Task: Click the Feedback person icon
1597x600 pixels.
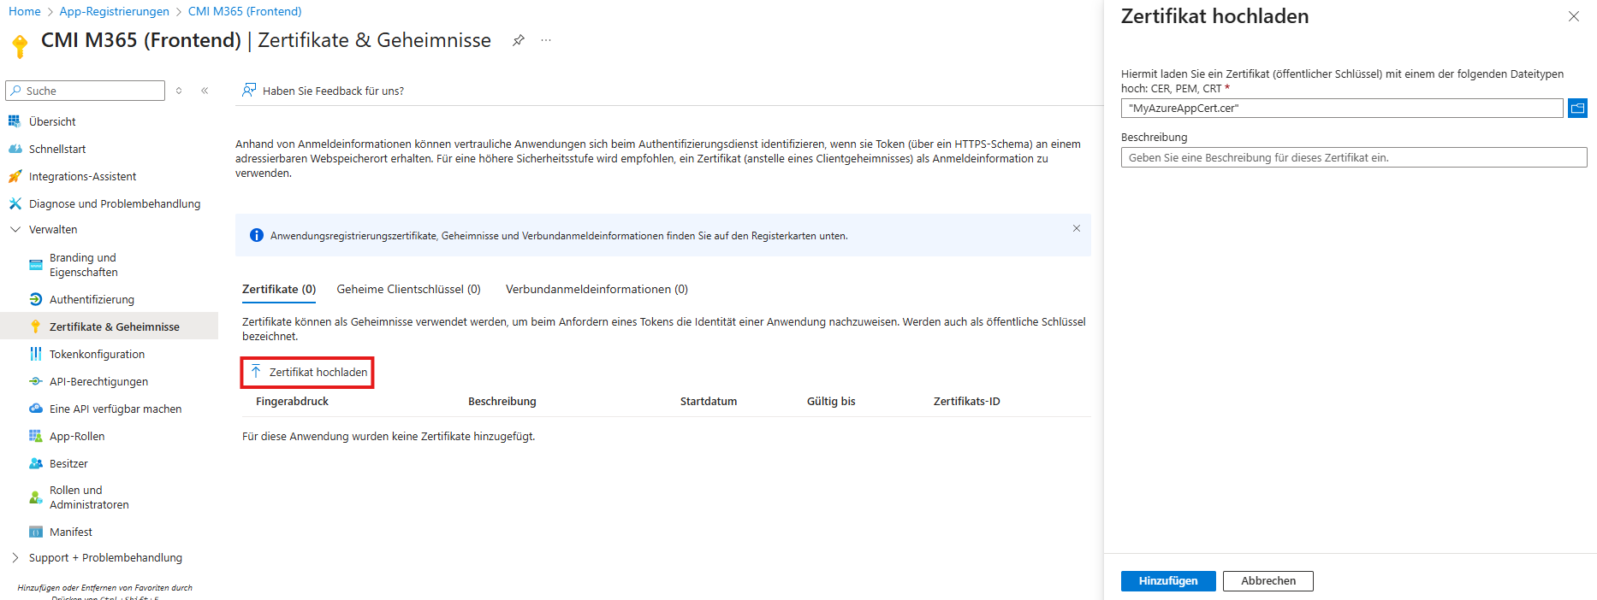Action: tap(249, 90)
